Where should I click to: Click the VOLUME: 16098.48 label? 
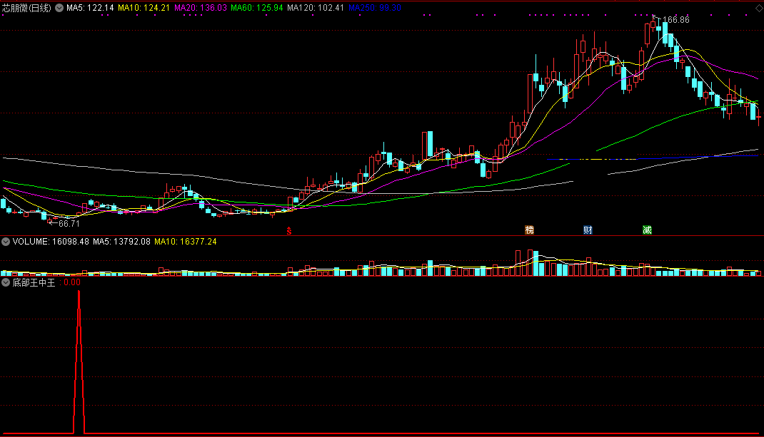[51, 242]
